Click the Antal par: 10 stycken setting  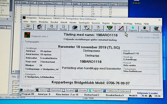pyautogui.click(x=39, y=51)
